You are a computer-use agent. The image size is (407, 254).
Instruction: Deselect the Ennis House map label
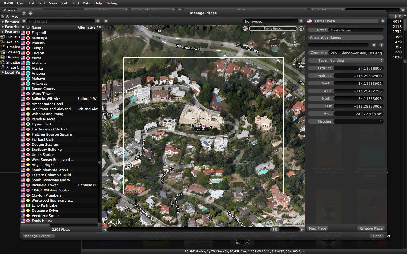(x=301, y=29)
